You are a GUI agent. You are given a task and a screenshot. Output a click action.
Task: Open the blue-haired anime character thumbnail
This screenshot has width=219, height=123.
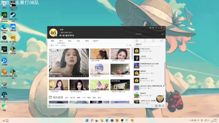100,69
